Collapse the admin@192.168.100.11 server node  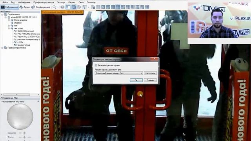point(5,17)
